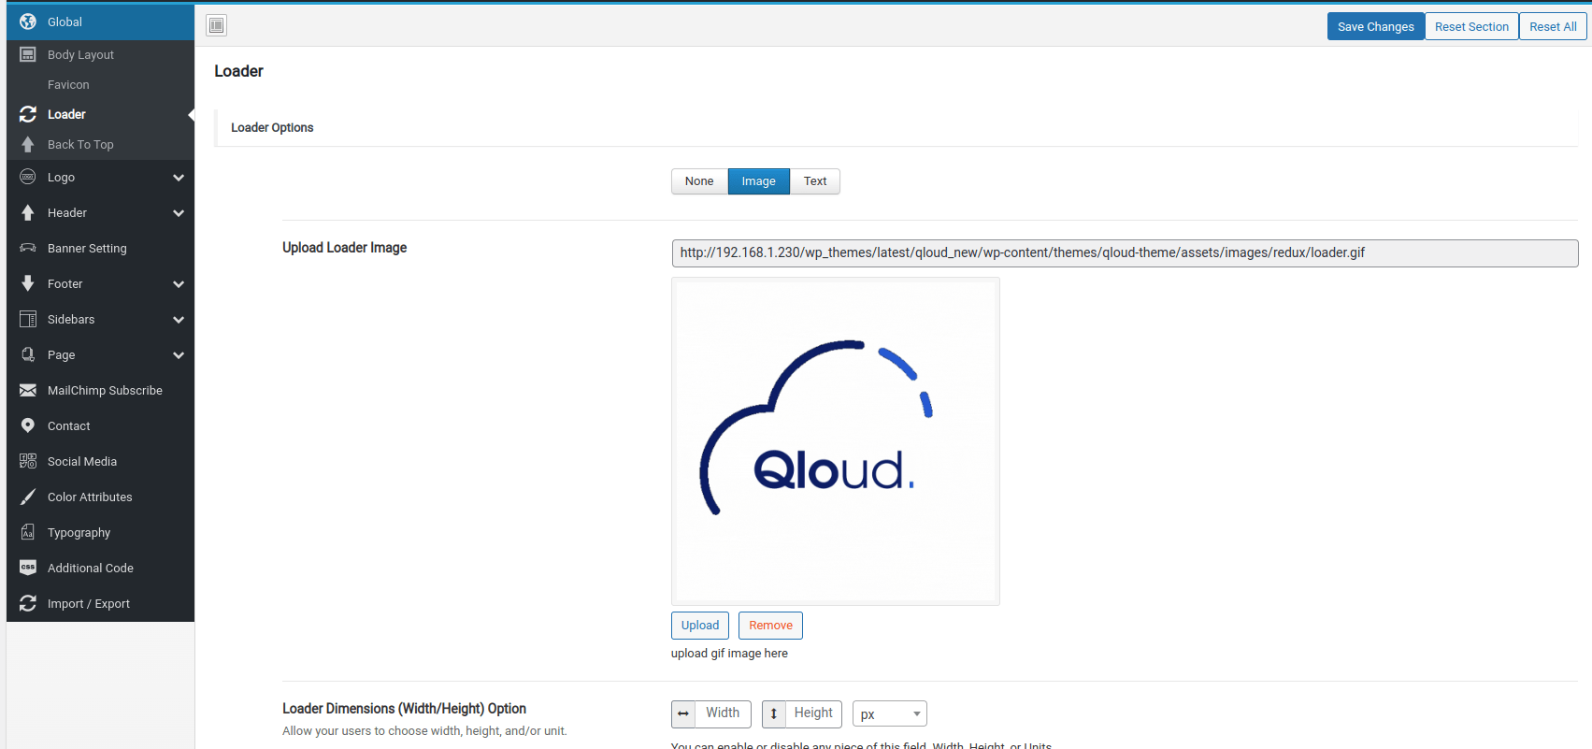Open the Favicon settings section
1592x749 pixels.
[x=100, y=84]
